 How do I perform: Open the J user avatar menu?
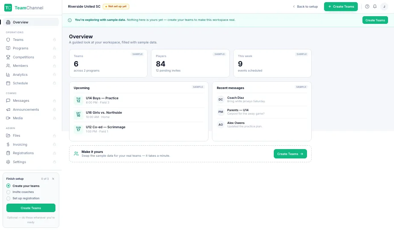point(384,6)
